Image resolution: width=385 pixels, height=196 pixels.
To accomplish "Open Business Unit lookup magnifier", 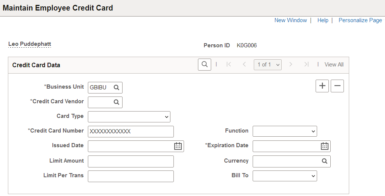I will [x=117, y=87].
